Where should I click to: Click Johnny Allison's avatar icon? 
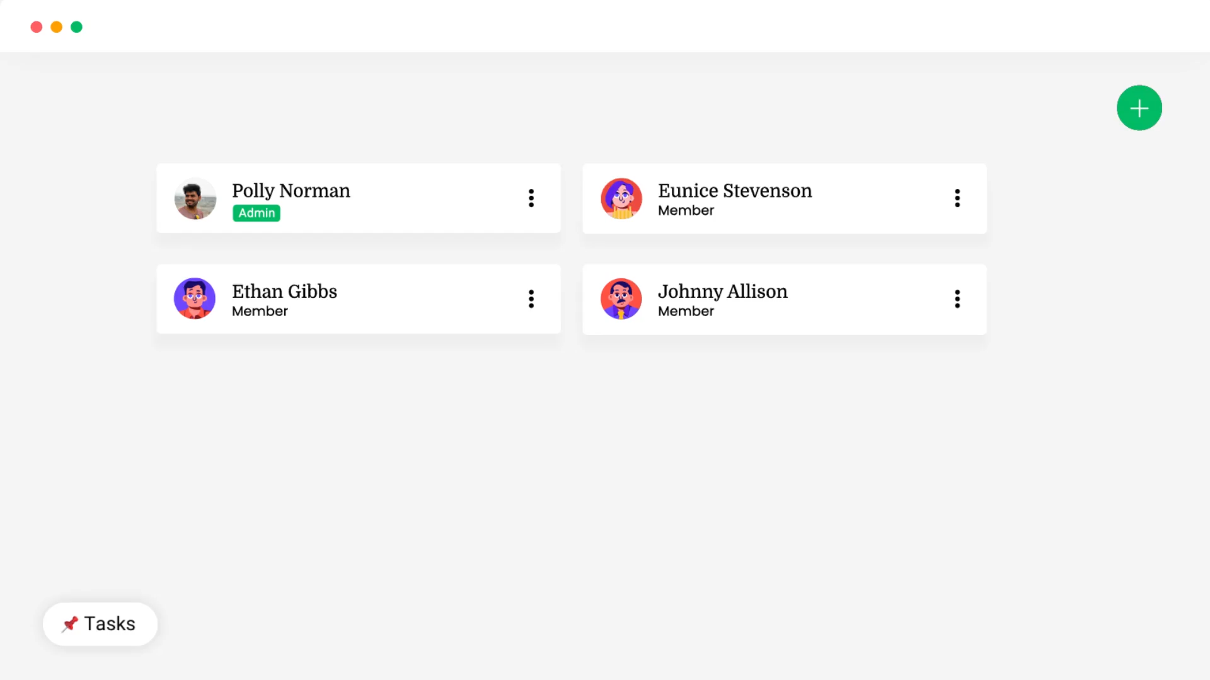621,298
